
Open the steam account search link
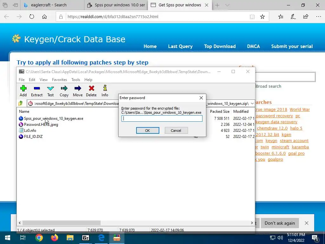[x=294, y=141]
